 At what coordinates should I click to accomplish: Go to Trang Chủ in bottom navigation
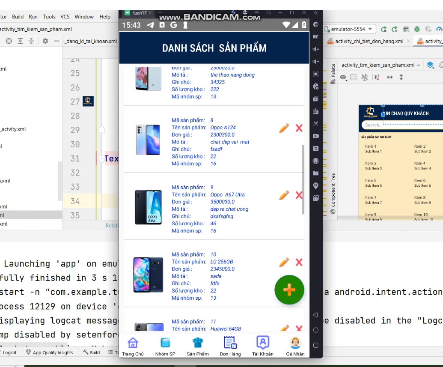tap(133, 346)
